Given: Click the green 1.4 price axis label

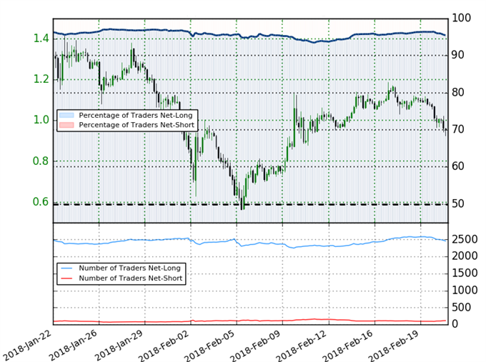Looking at the screenshot, I should point(41,39).
